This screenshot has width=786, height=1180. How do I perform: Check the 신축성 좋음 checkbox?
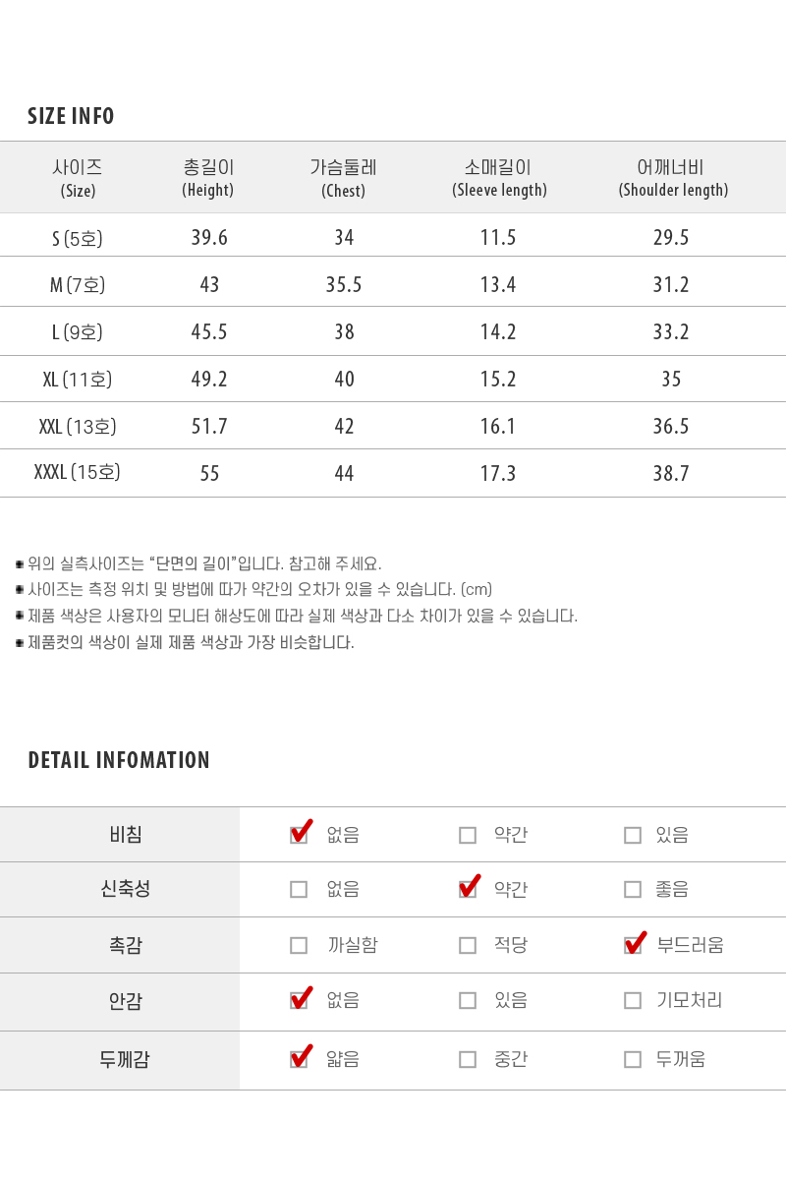click(633, 889)
